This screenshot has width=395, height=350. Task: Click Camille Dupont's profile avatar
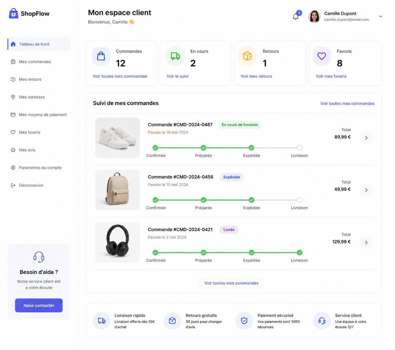[x=314, y=16]
